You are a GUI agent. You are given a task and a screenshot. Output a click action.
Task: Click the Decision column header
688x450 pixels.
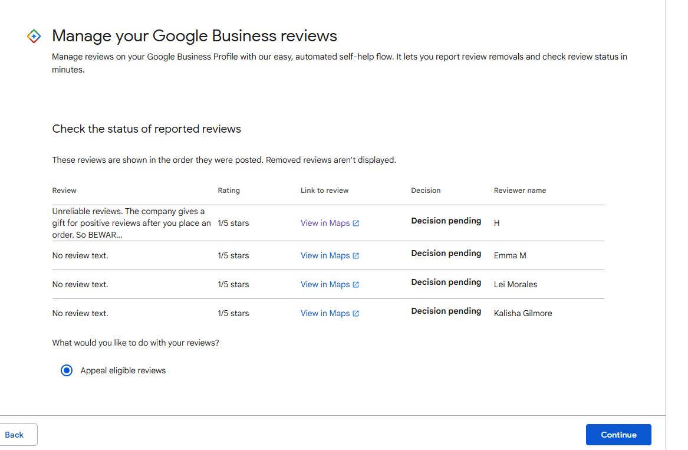426,190
